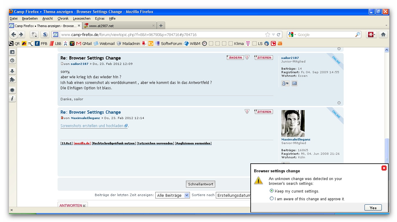Screen dimensions: 397x222
Task: Reload the page with the refresh icon
Action: [279, 35]
